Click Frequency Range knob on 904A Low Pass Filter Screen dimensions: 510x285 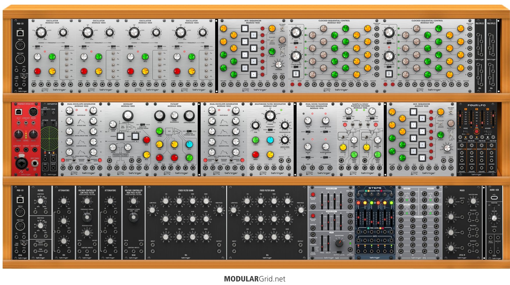(x=87, y=217)
